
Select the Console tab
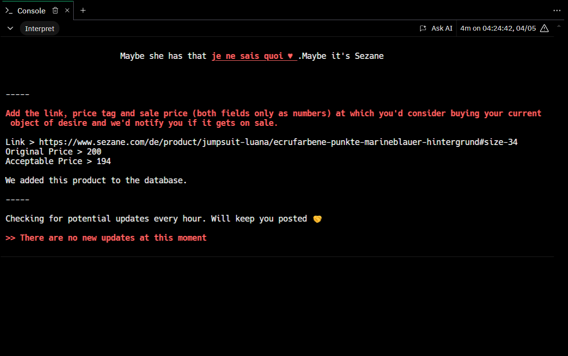coord(31,11)
